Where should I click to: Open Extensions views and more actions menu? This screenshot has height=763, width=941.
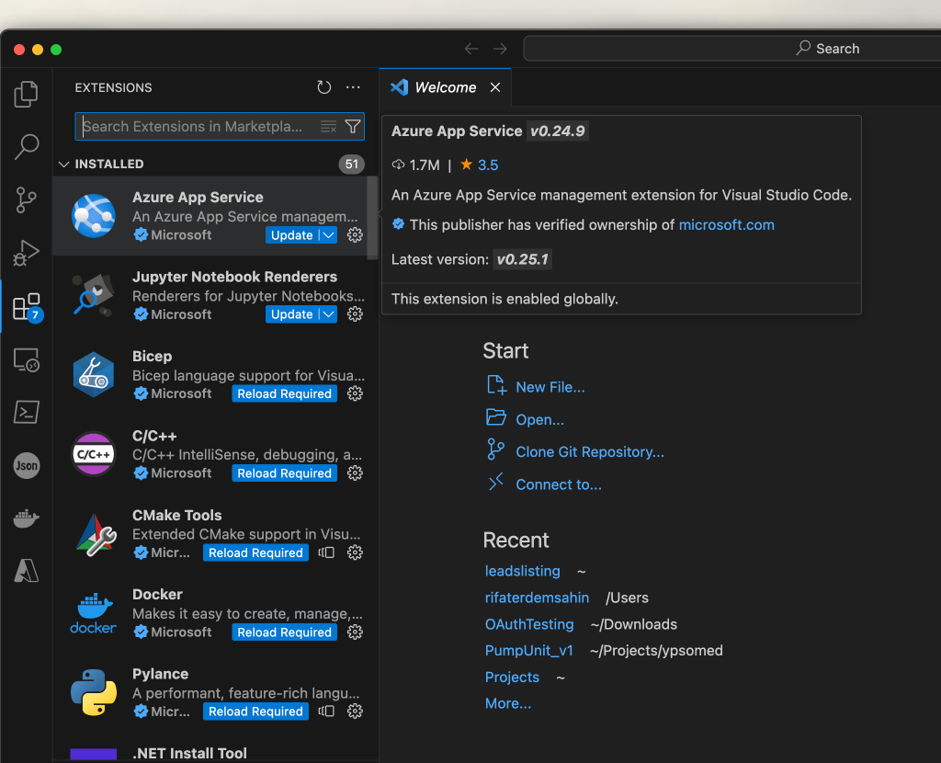coord(354,87)
